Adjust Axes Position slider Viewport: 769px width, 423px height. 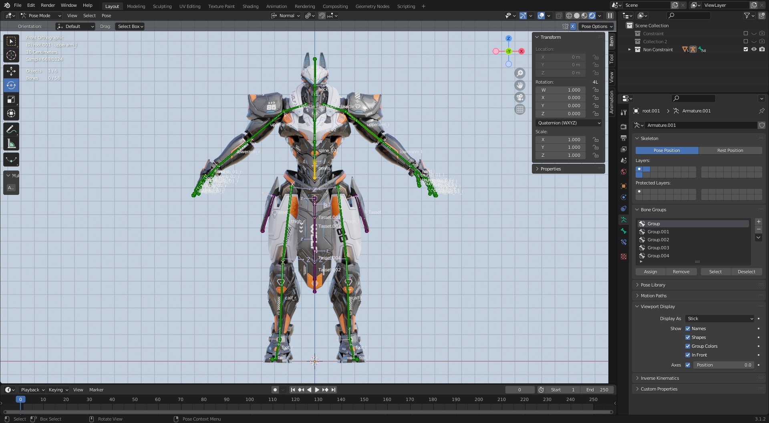pyautogui.click(x=724, y=365)
